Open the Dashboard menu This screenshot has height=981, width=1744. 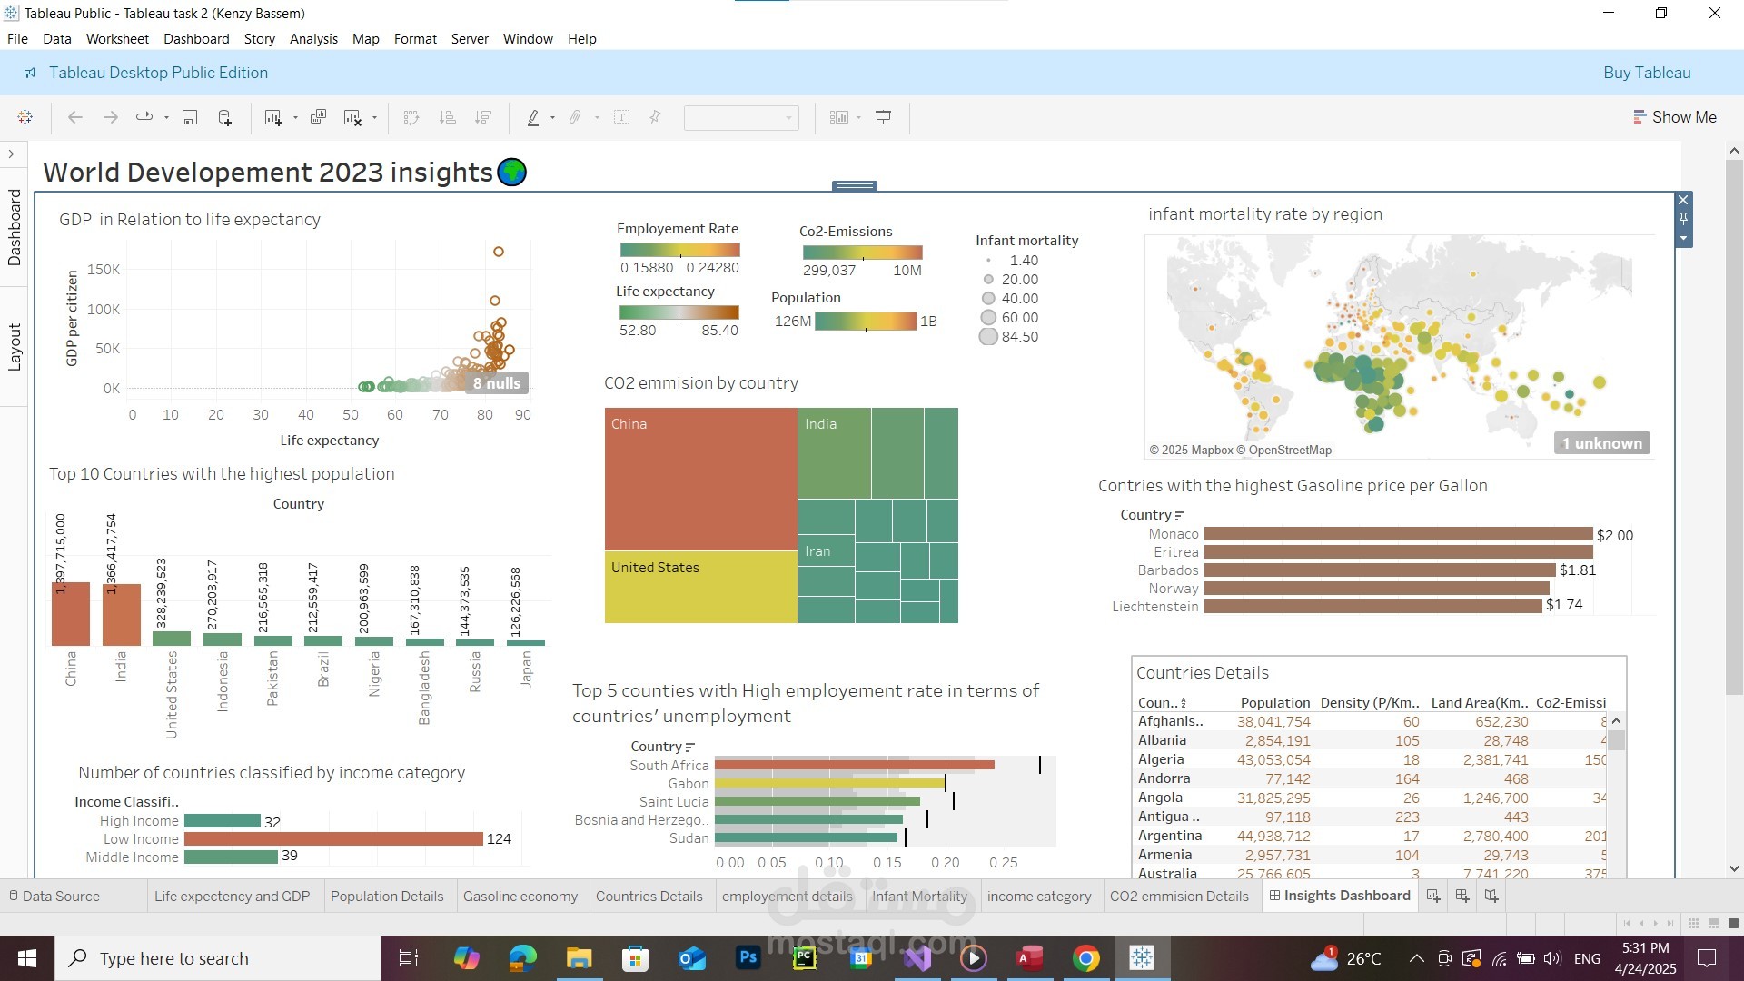coord(196,39)
